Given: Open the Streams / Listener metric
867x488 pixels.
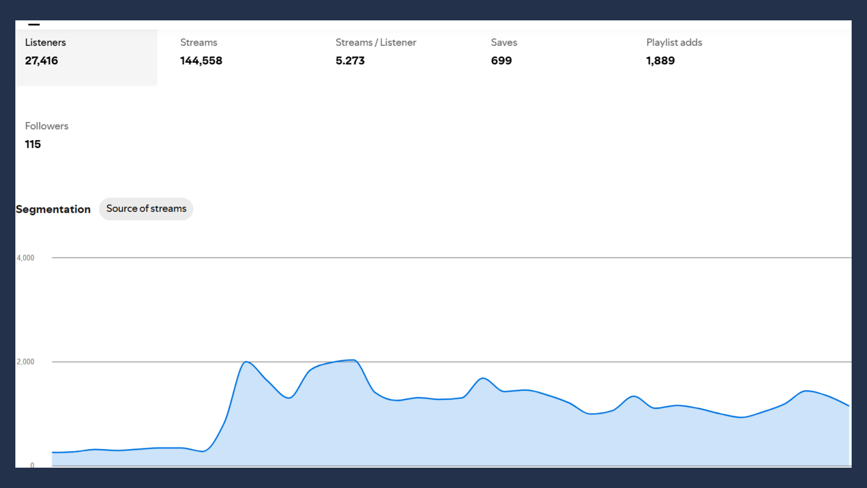Looking at the screenshot, I should coord(376,42).
